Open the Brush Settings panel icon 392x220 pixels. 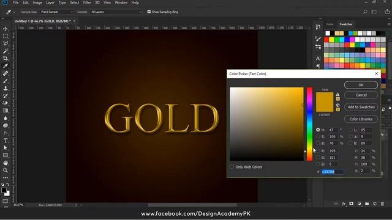click(x=318, y=38)
